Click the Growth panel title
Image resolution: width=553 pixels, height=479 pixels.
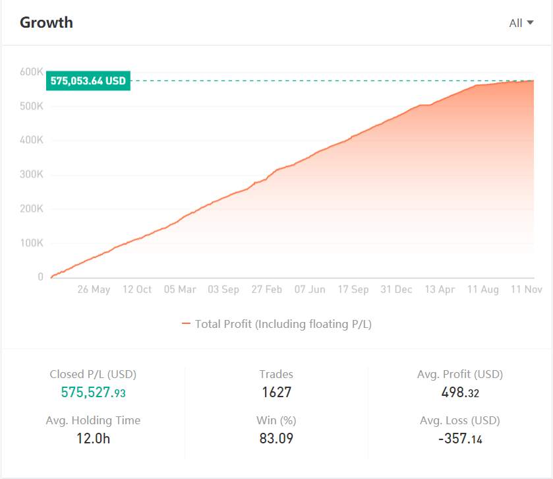pos(47,22)
